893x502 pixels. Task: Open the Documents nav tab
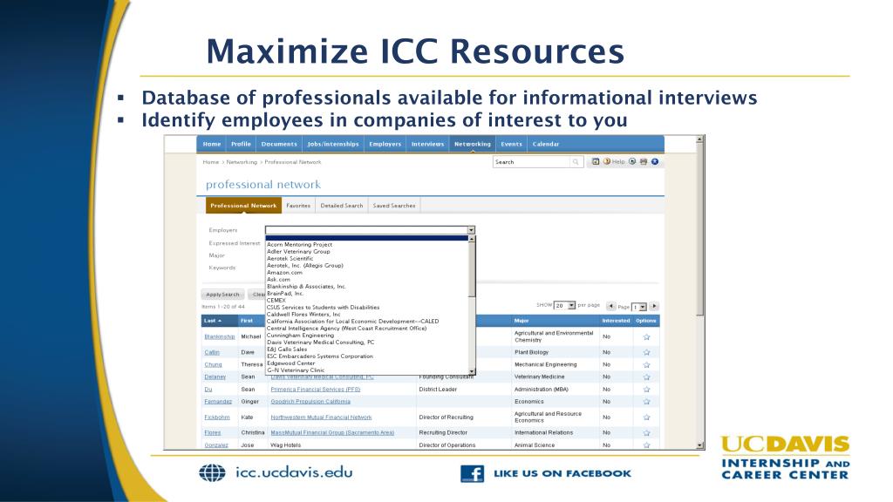pos(279,144)
